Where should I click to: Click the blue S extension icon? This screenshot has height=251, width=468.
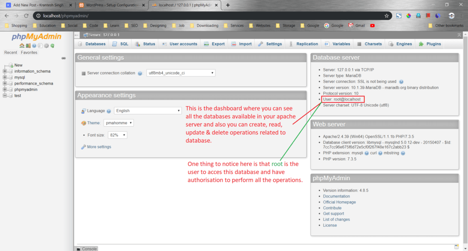(399, 16)
